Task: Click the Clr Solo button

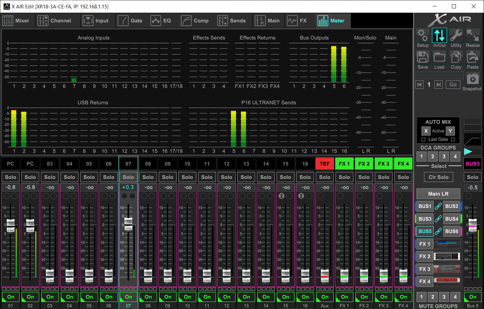Action: [x=439, y=177]
